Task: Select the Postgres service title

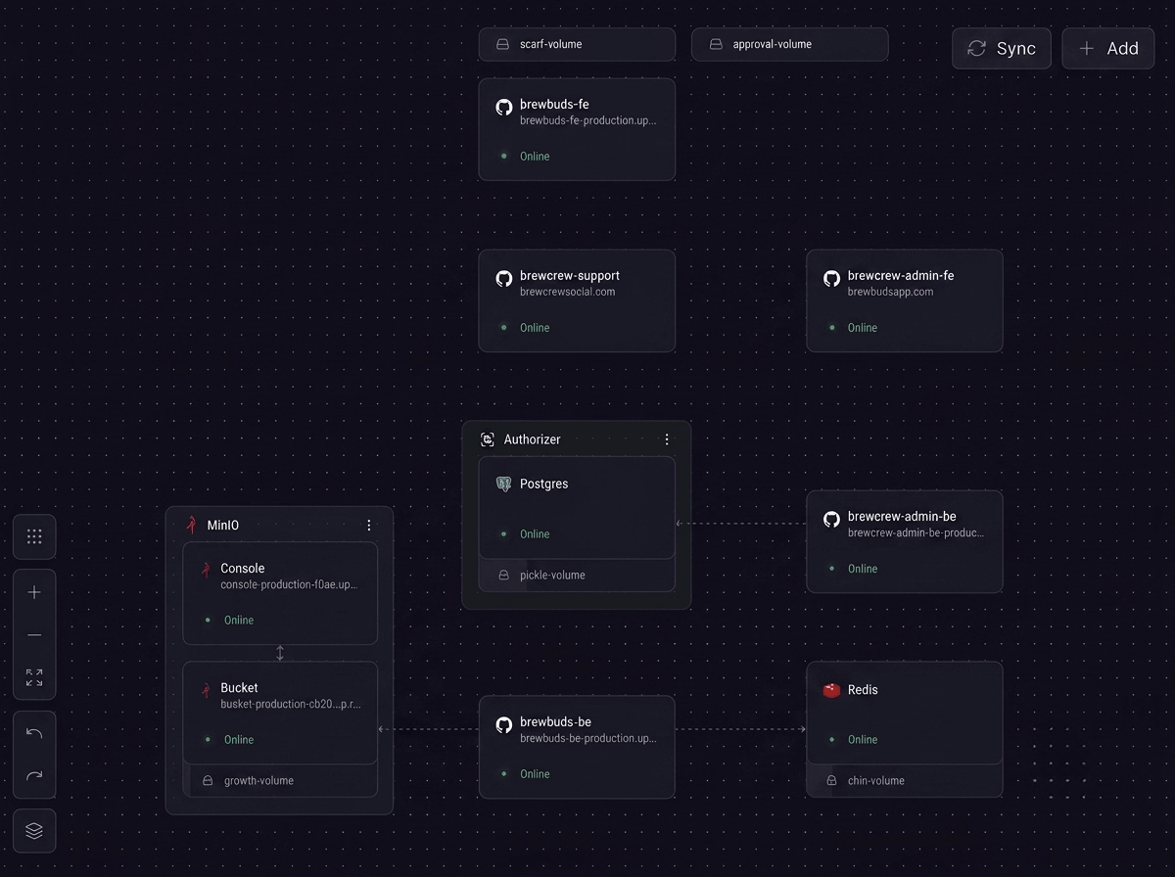Action: (x=544, y=484)
